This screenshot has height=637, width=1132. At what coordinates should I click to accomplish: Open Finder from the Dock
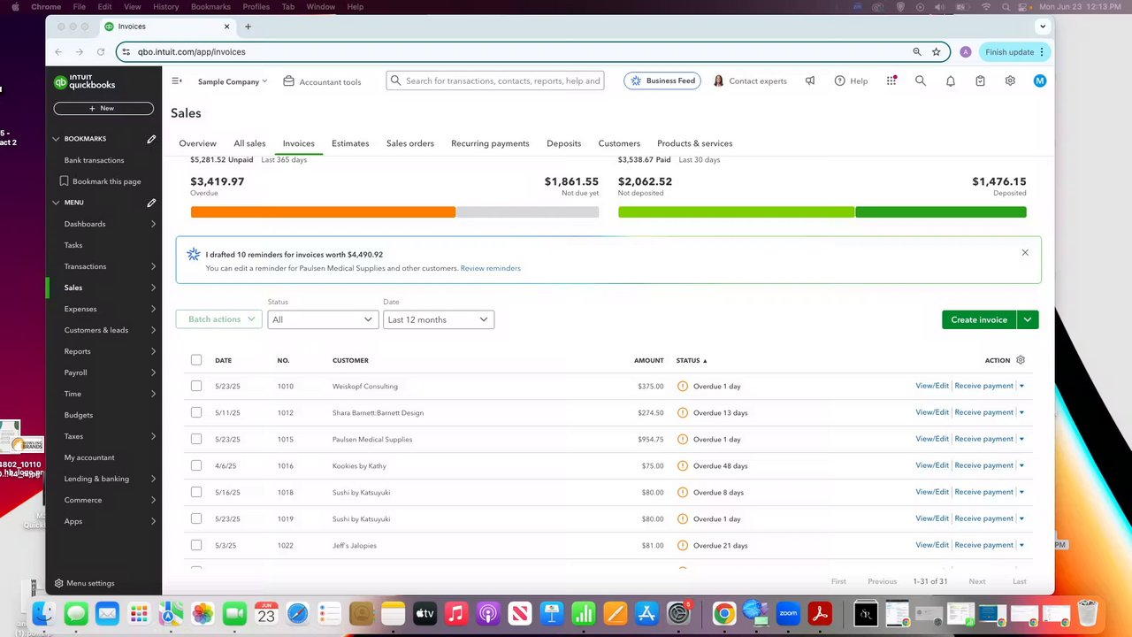pyautogui.click(x=43, y=613)
